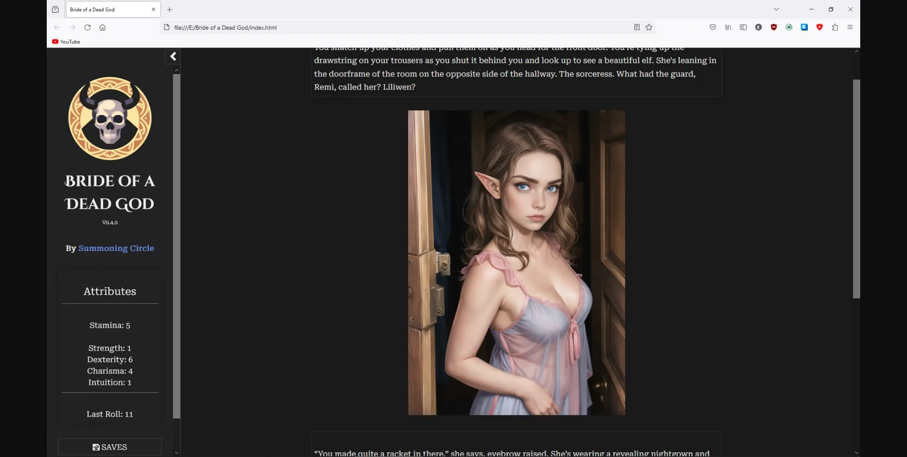Follow the Summoning Circle link
The width and height of the screenshot is (907, 457).
pyautogui.click(x=116, y=248)
